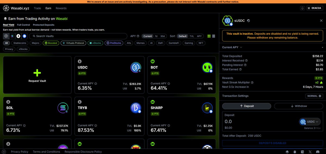Click the Search Vaults field
This screenshot has height=154, width=326.
click(x=78, y=36)
